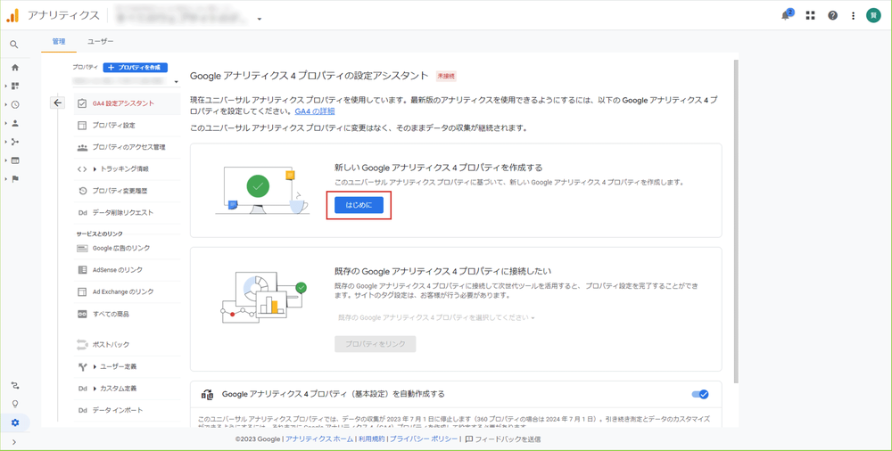Click the back arrow button
892x451 pixels.
(57, 102)
